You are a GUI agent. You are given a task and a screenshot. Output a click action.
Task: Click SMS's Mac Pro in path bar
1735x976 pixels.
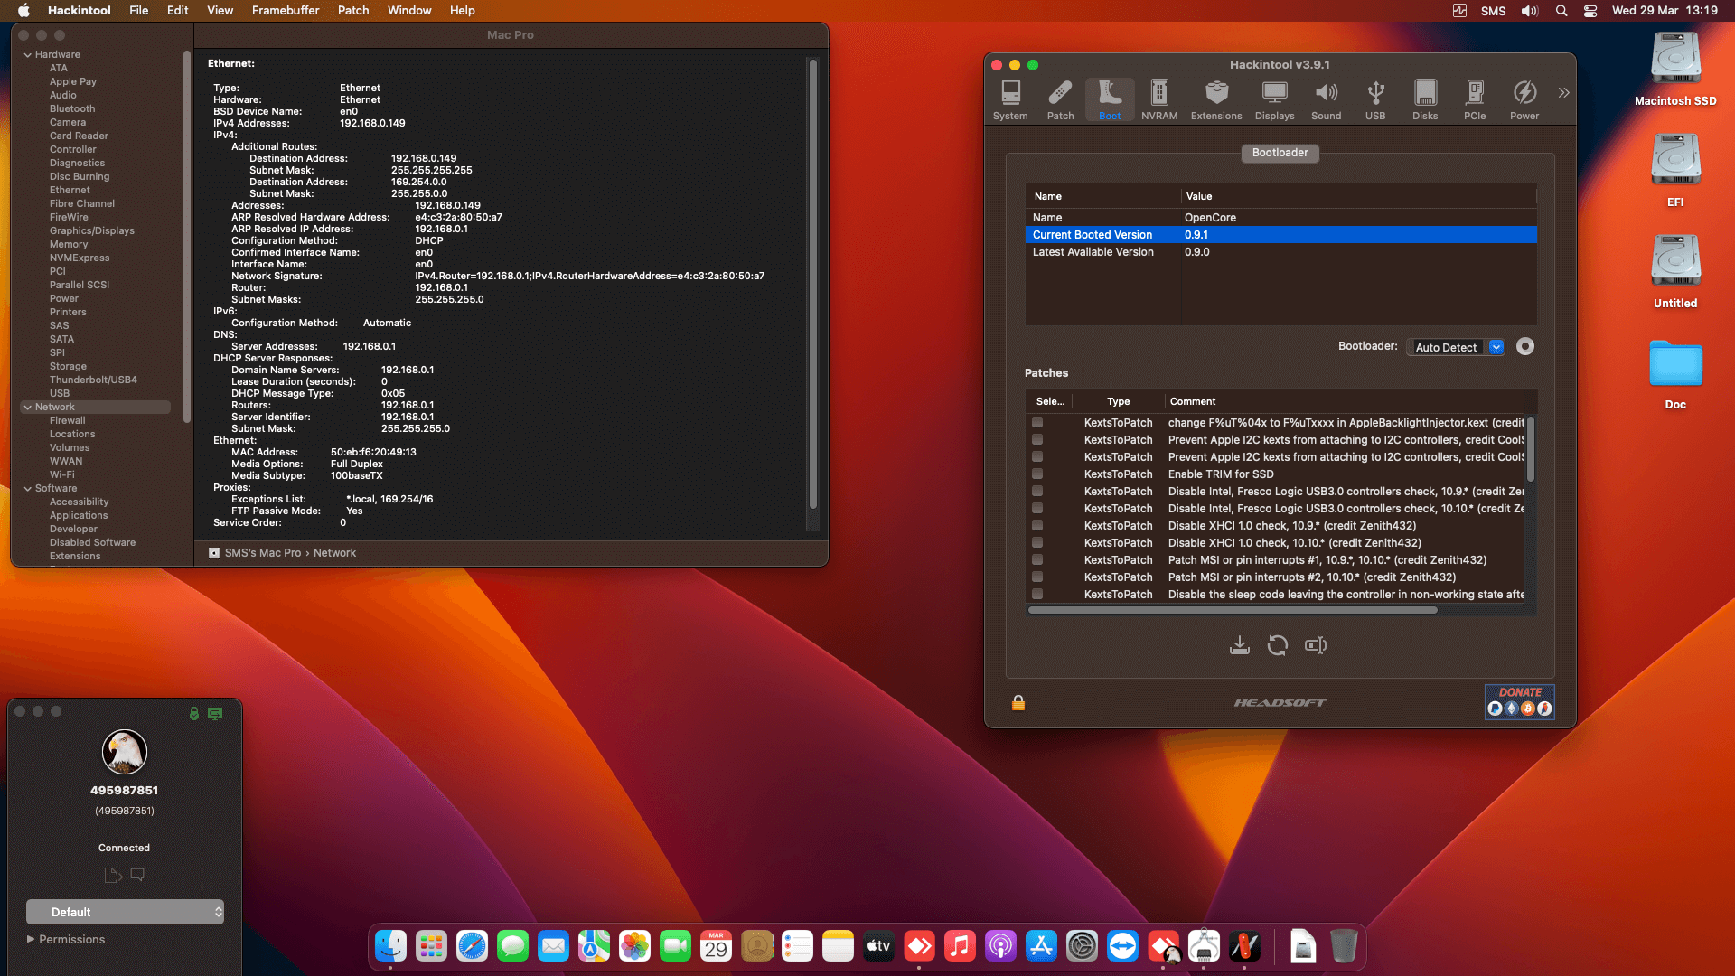(x=263, y=553)
